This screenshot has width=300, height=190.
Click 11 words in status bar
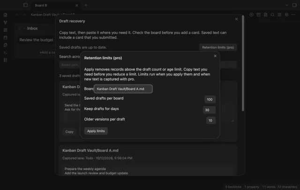click(269, 187)
